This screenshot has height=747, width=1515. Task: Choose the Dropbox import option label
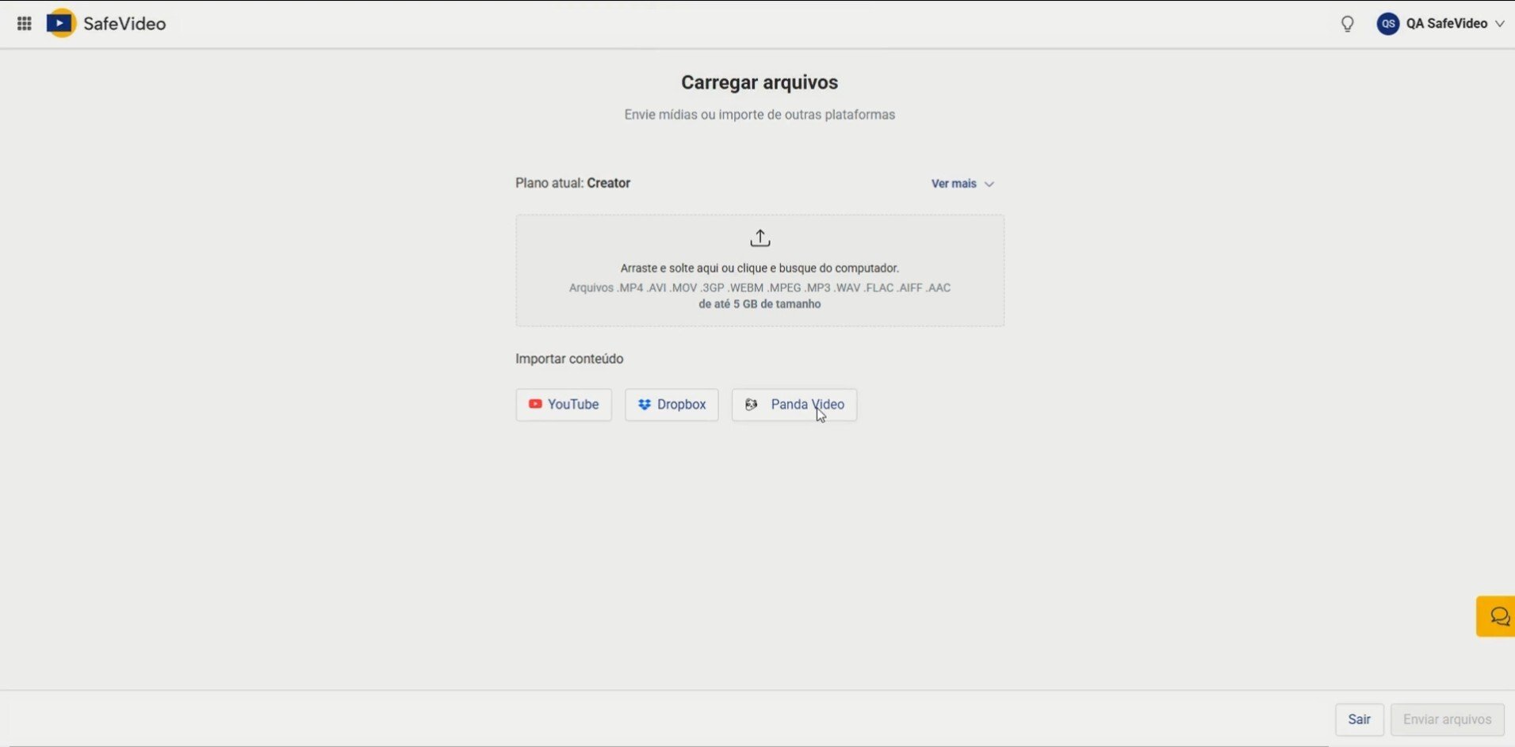tap(681, 405)
